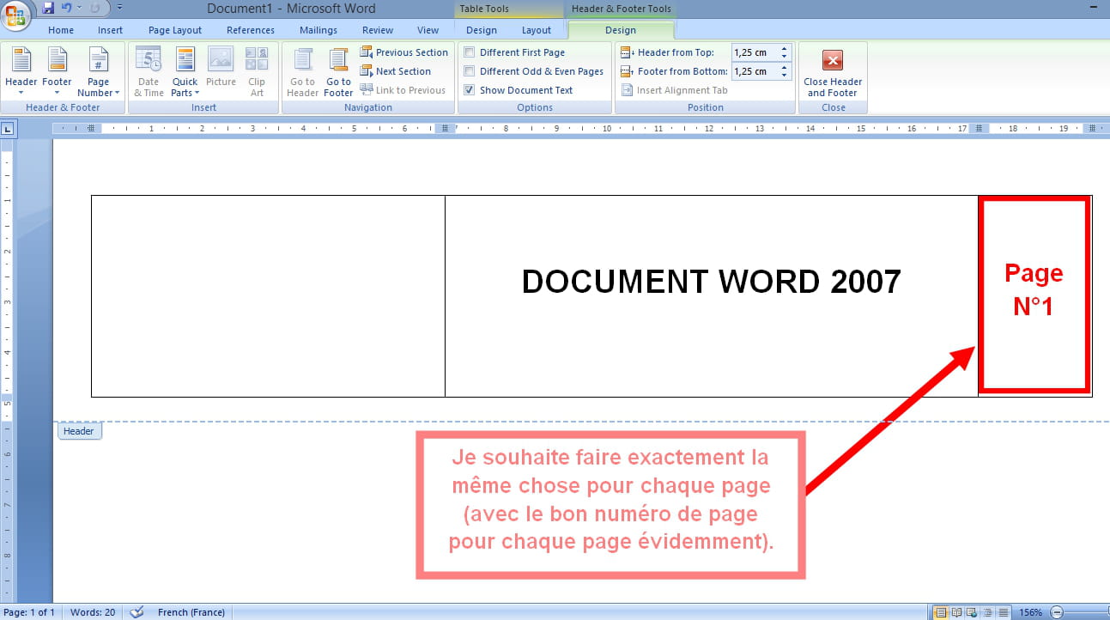Switch to the Insert tab
1110x620 pixels.
click(x=110, y=30)
